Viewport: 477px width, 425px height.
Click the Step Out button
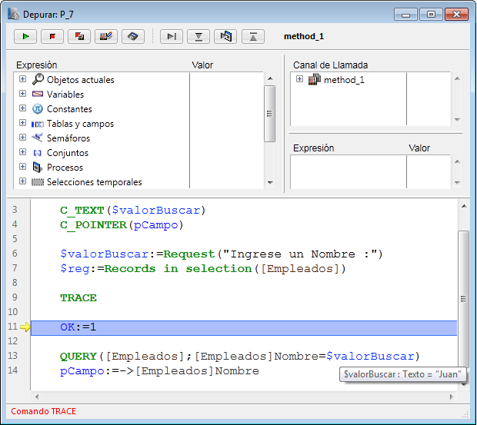point(253,36)
